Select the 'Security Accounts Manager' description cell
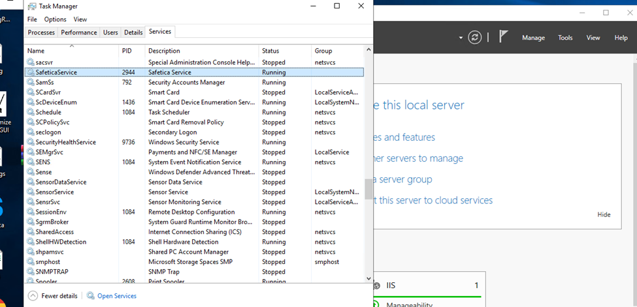Screen dimensions: 637x307 (x=186, y=82)
